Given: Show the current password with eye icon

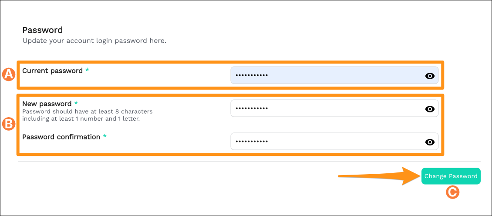Looking at the screenshot, I should pos(430,76).
